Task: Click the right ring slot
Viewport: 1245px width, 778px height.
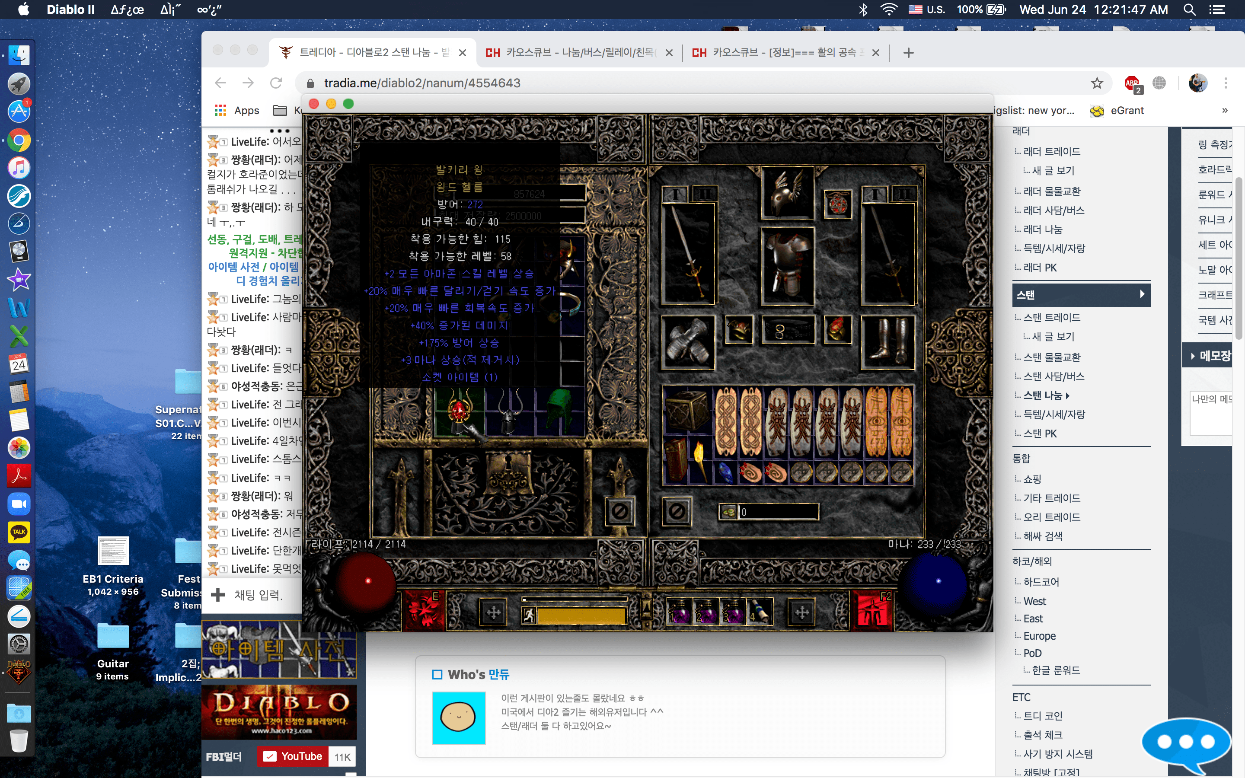Action: click(837, 329)
